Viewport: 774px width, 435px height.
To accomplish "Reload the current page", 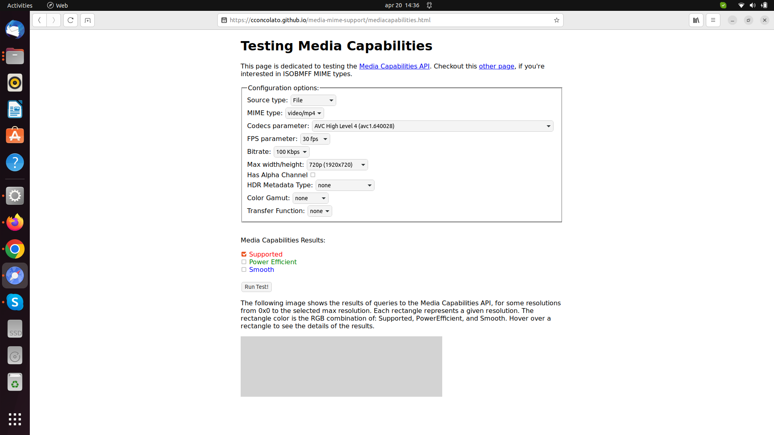I will click(x=70, y=20).
